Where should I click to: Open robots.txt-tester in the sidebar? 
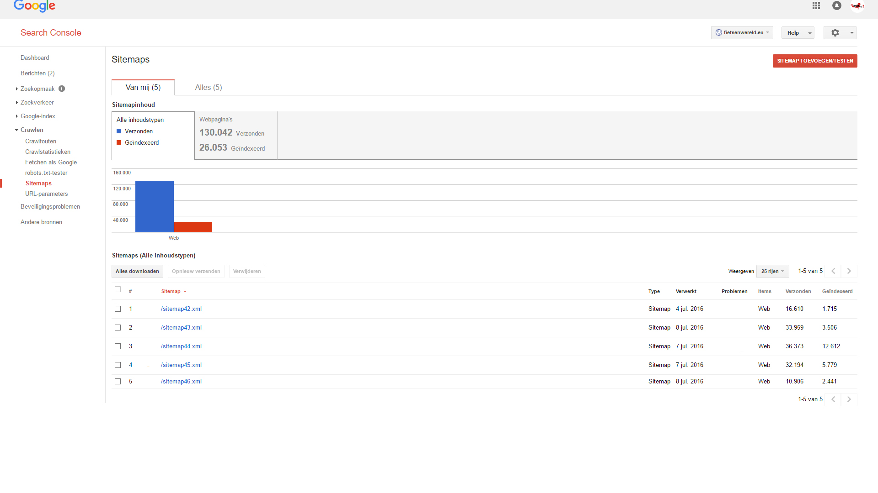[x=46, y=173]
